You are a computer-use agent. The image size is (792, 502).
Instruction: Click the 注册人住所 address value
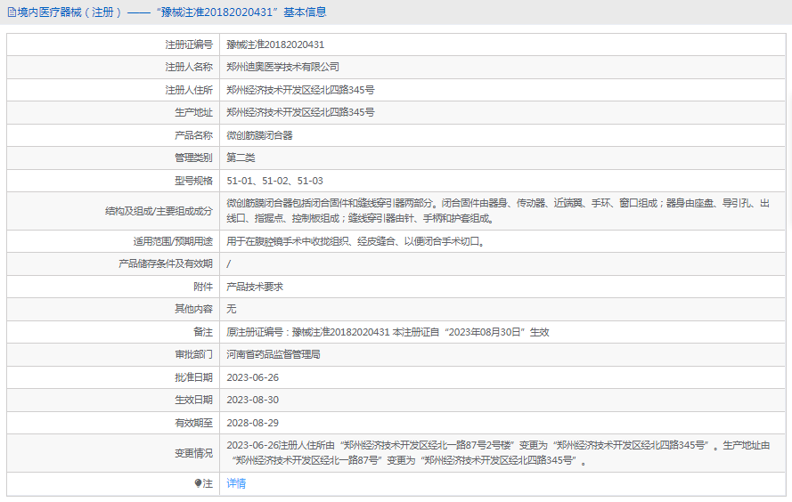click(x=300, y=90)
